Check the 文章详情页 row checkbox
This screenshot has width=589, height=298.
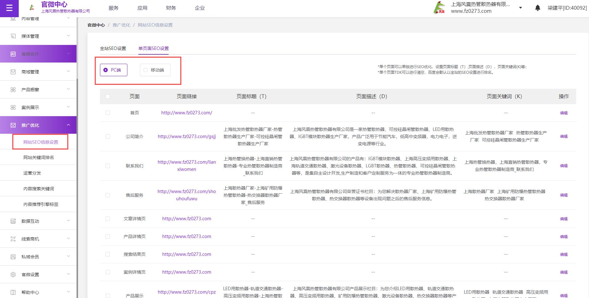click(x=108, y=219)
